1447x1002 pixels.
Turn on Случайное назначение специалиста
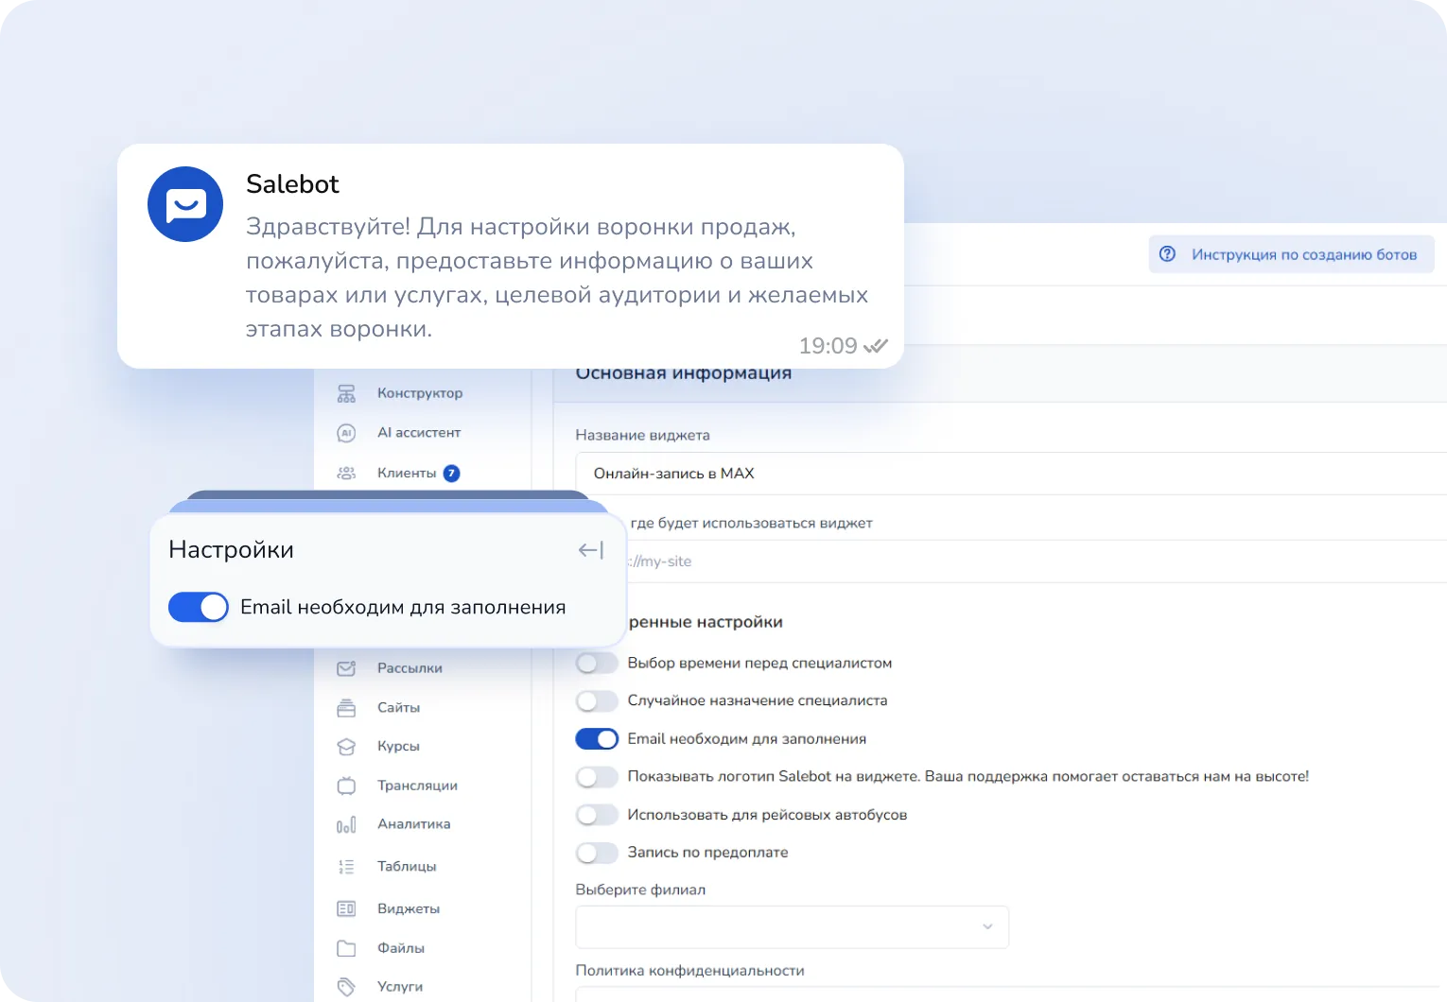597,701
